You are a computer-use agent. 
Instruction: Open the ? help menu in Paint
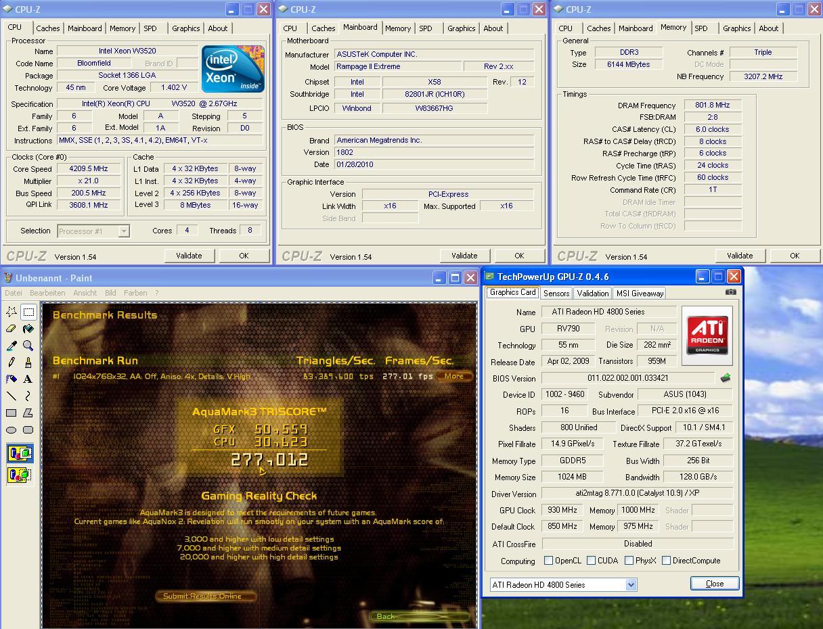(x=157, y=293)
